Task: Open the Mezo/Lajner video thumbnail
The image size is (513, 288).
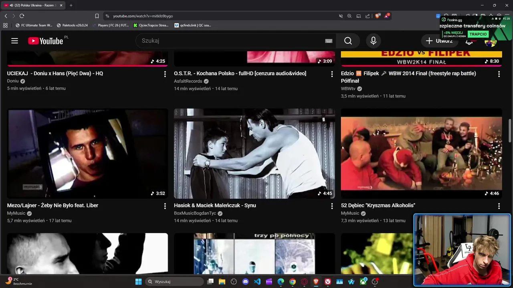Action: (x=87, y=154)
